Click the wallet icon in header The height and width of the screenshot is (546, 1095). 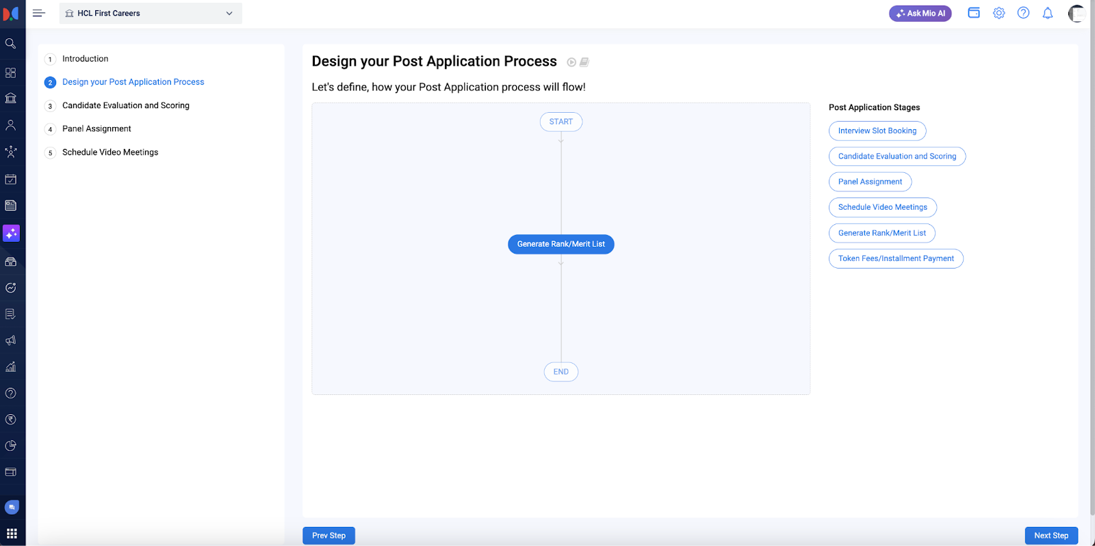coord(974,13)
